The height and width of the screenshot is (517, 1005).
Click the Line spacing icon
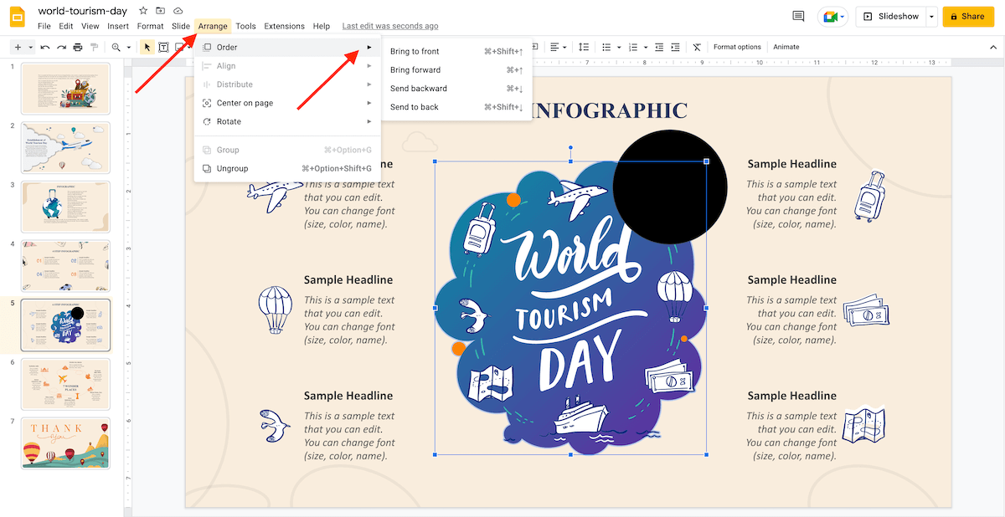pos(584,48)
